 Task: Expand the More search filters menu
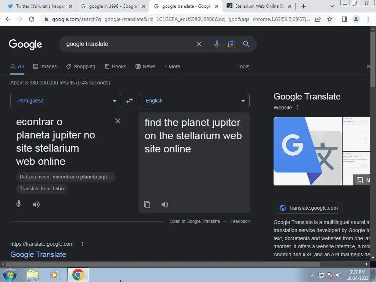click(x=173, y=66)
